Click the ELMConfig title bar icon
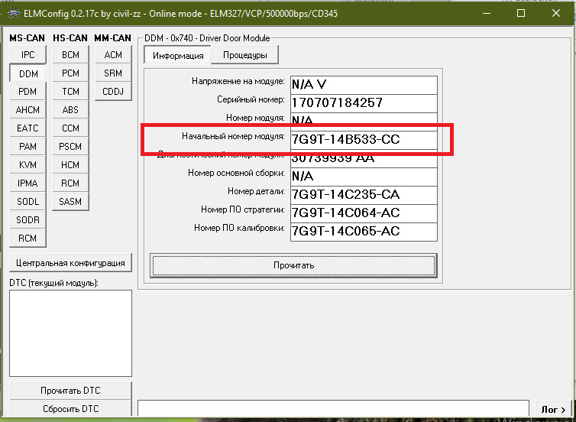 [x=14, y=14]
